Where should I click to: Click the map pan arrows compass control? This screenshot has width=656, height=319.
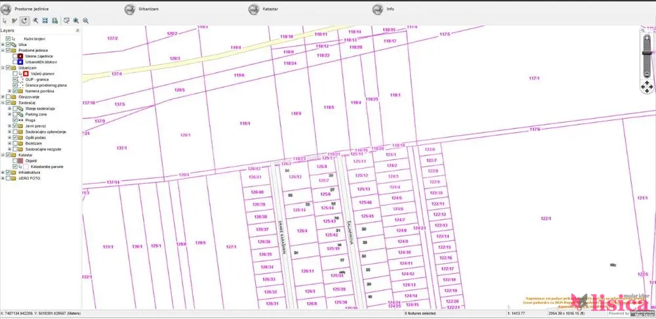click(646, 85)
